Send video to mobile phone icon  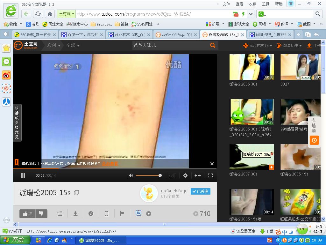click(x=106, y=213)
